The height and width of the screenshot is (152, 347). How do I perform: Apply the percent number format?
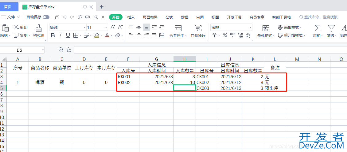[x=225, y=35]
